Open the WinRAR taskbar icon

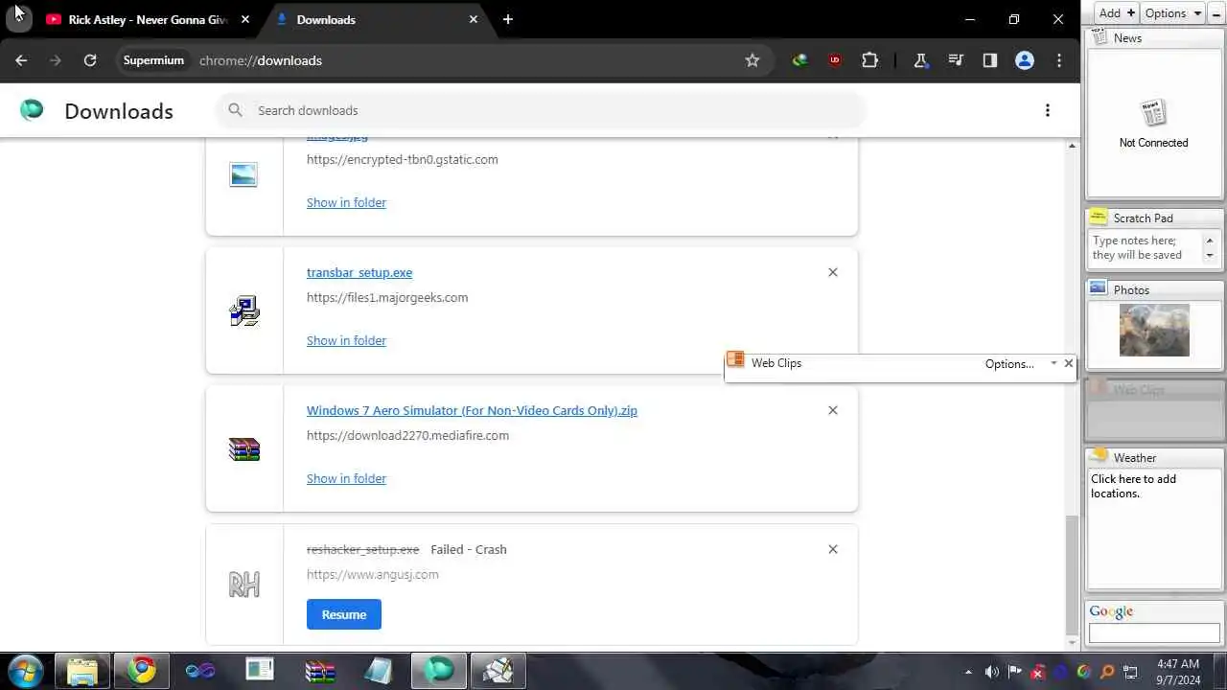tap(320, 670)
